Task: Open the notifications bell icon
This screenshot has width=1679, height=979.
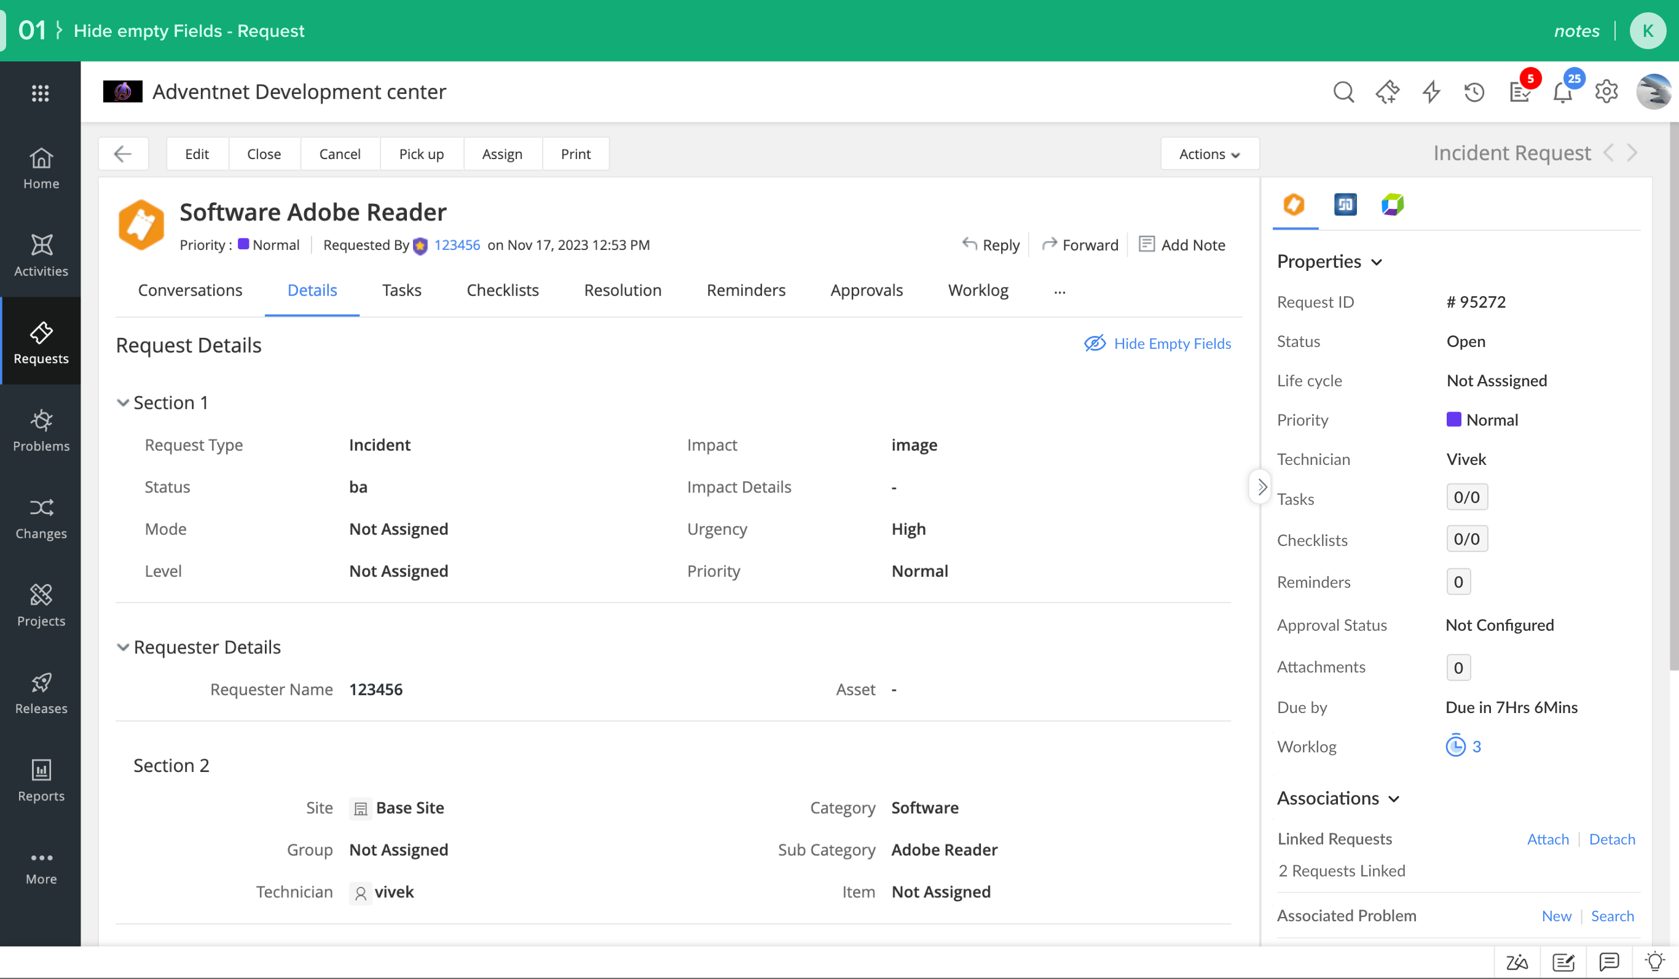Action: tap(1562, 92)
